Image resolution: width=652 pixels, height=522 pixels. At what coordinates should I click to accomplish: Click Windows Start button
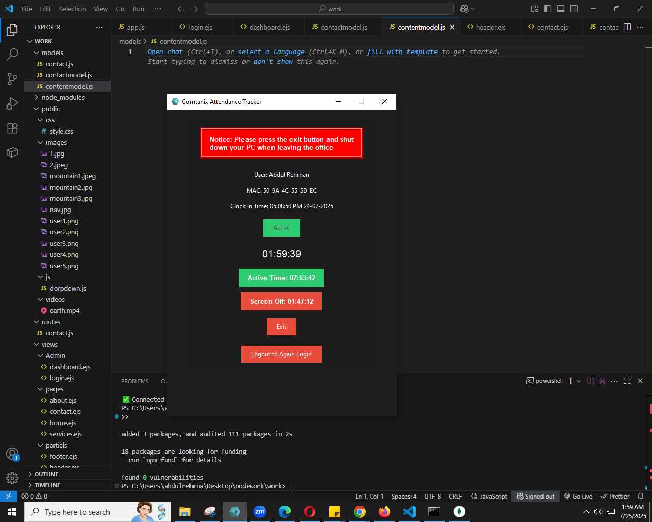coord(12,512)
